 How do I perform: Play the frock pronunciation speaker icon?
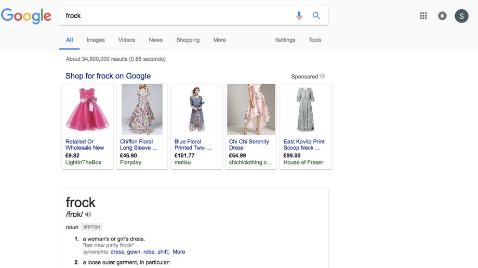[88, 215]
